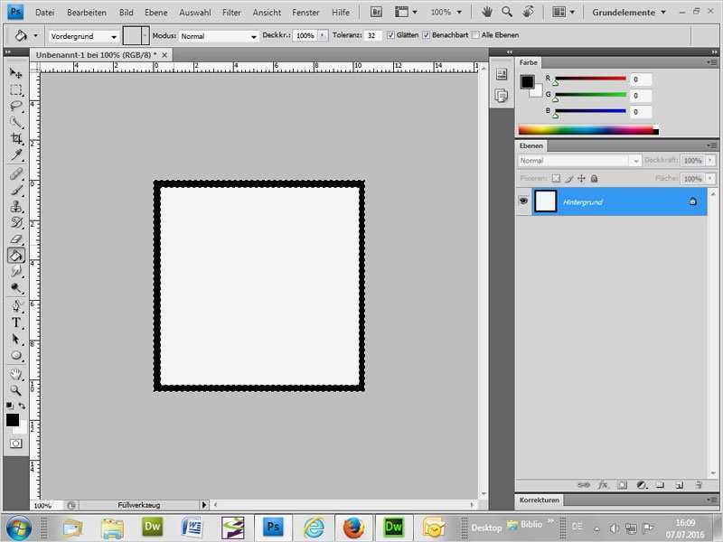Open the Filter menu
This screenshot has height=542, width=723.
(x=231, y=13)
